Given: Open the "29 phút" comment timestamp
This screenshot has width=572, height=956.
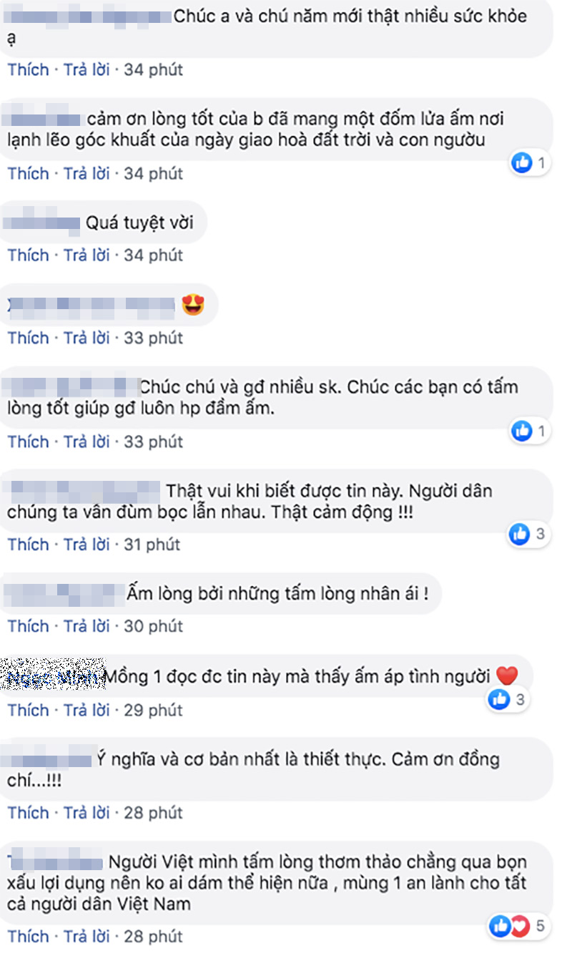Looking at the screenshot, I should [154, 710].
